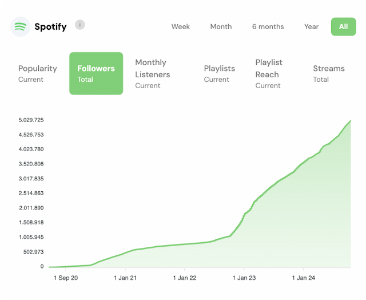This screenshot has width=366, height=300.
Task: Show the Playlists Current metric
Action: 219,73
